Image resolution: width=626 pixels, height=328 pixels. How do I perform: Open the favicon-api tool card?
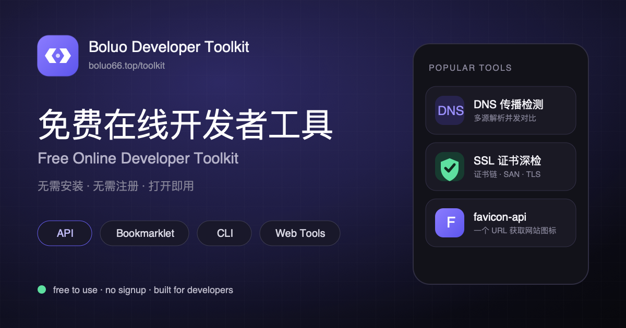(501, 223)
